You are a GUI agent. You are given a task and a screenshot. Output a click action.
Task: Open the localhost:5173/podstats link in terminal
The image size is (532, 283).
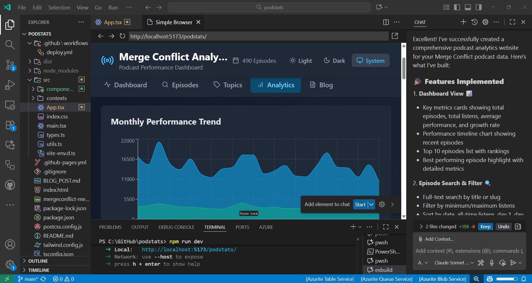(x=189, y=249)
